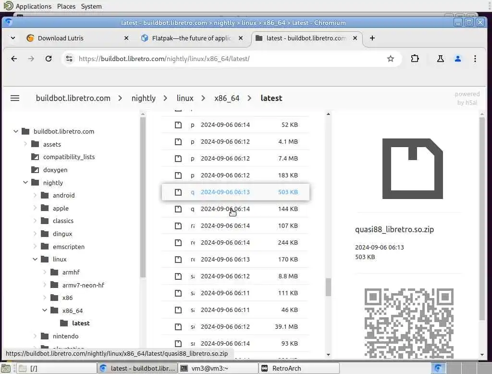Select the emscripten folder in tree
This screenshot has width=492, height=374.
coord(68,247)
